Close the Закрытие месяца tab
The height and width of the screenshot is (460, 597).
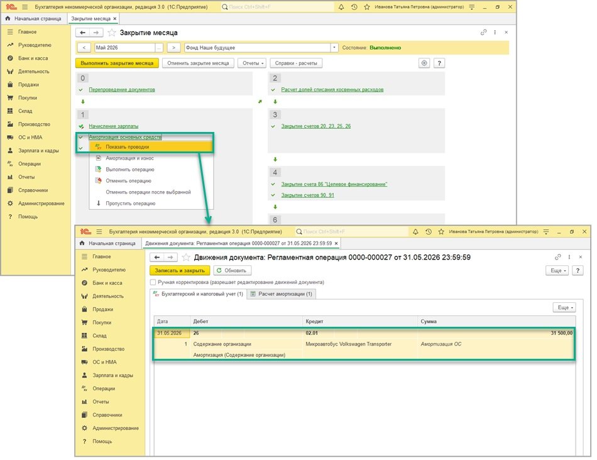point(114,18)
